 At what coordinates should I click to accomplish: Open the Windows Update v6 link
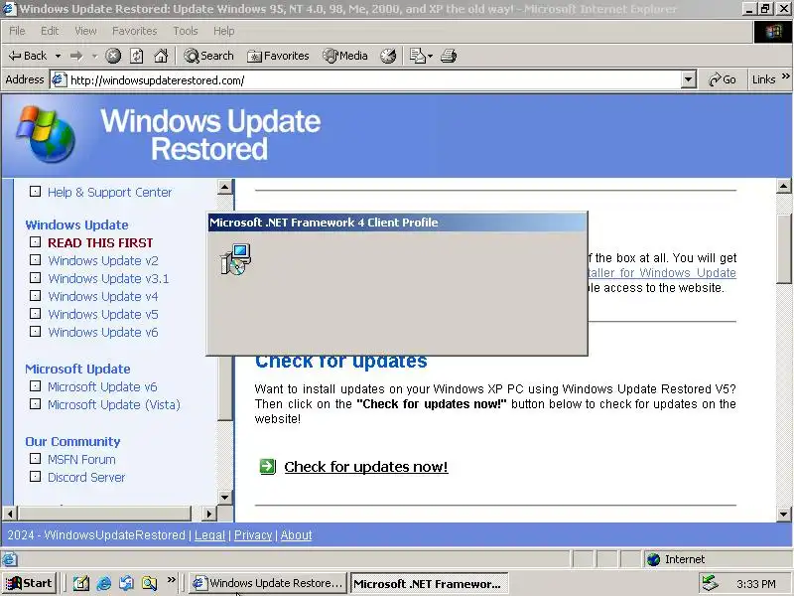pyautogui.click(x=103, y=332)
